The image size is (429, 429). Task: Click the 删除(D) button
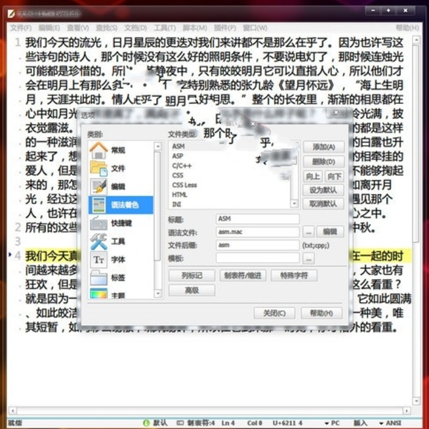click(323, 162)
